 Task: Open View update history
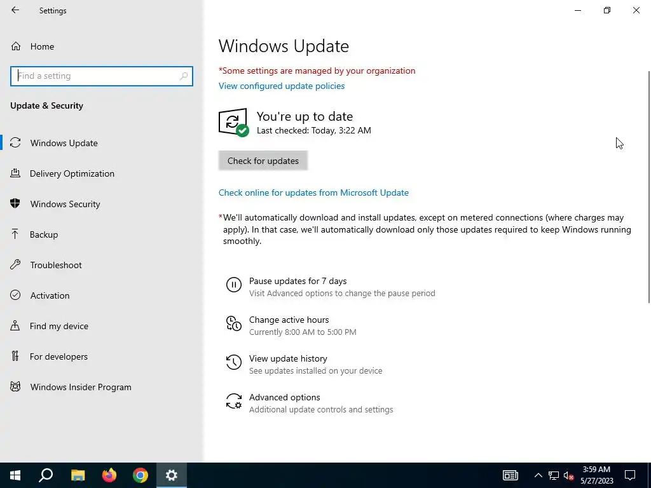pyautogui.click(x=288, y=358)
